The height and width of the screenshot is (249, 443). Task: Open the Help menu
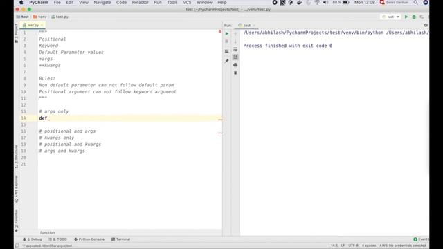pos(222,3)
